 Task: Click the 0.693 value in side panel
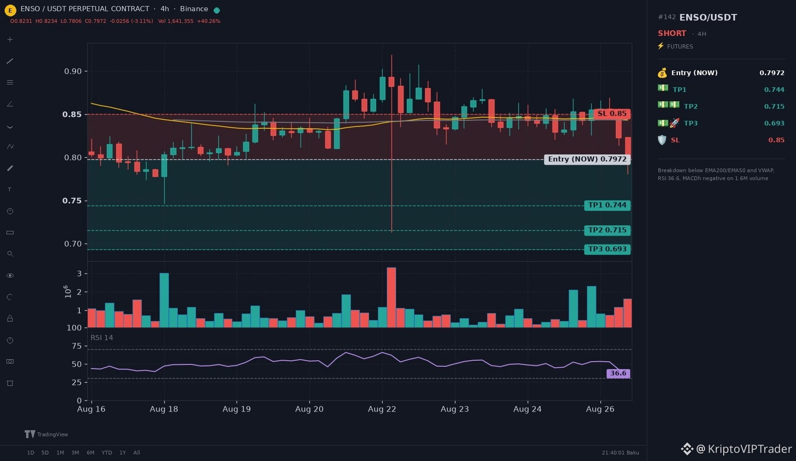point(774,123)
